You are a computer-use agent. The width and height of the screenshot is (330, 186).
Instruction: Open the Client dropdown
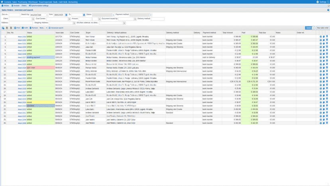[33, 19]
